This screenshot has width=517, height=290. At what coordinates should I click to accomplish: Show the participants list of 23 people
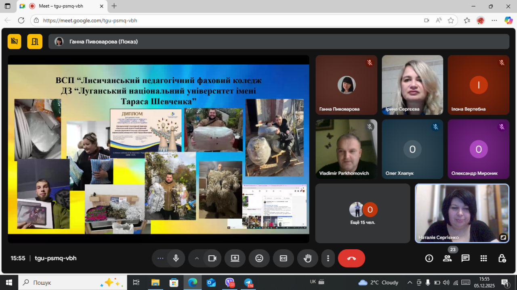pyautogui.click(x=447, y=258)
